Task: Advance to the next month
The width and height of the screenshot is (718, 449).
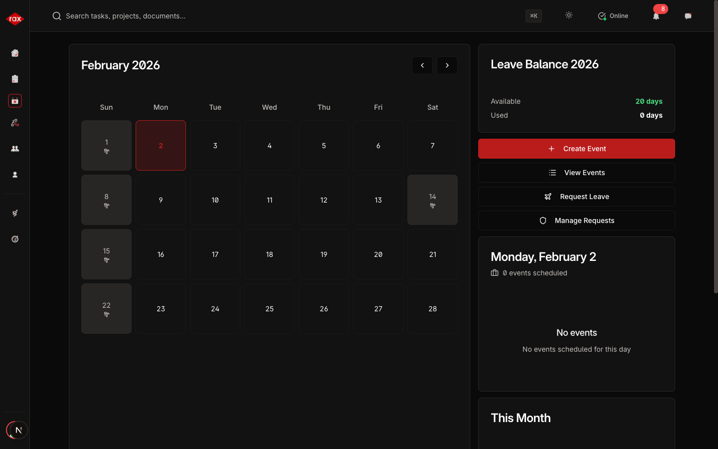Action: coord(447,65)
